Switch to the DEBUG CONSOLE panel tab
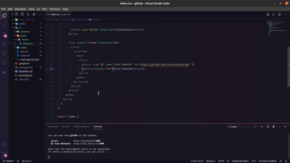290x163 pixels. click(x=82, y=127)
